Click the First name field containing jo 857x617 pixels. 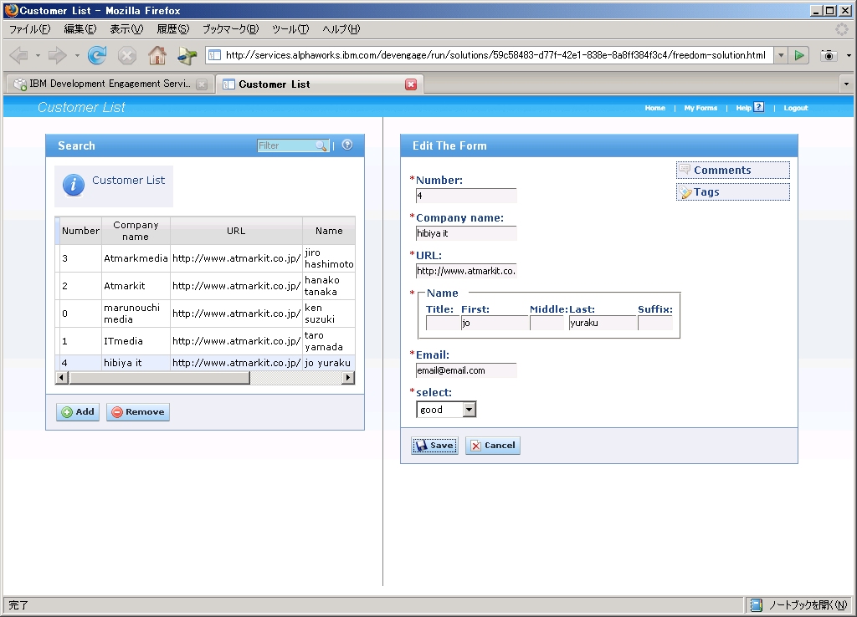coord(495,323)
